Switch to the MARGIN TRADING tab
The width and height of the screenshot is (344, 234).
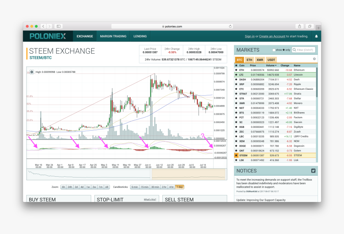113,36
